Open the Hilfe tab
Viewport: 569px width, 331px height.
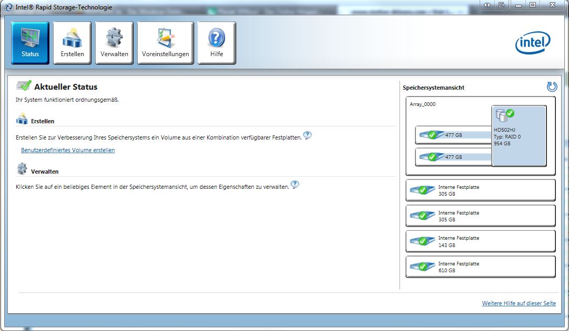pyautogui.click(x=217, y=42)
